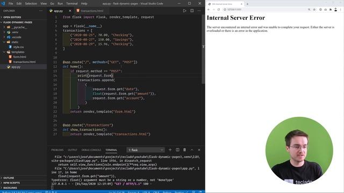Open the editor's more actions ellipsis menu
The height and width of the screenshot is (193, 344).
point(199,11)
